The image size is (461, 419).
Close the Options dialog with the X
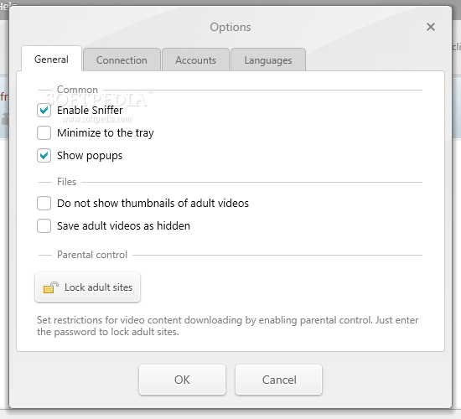(x=431, y=27)
